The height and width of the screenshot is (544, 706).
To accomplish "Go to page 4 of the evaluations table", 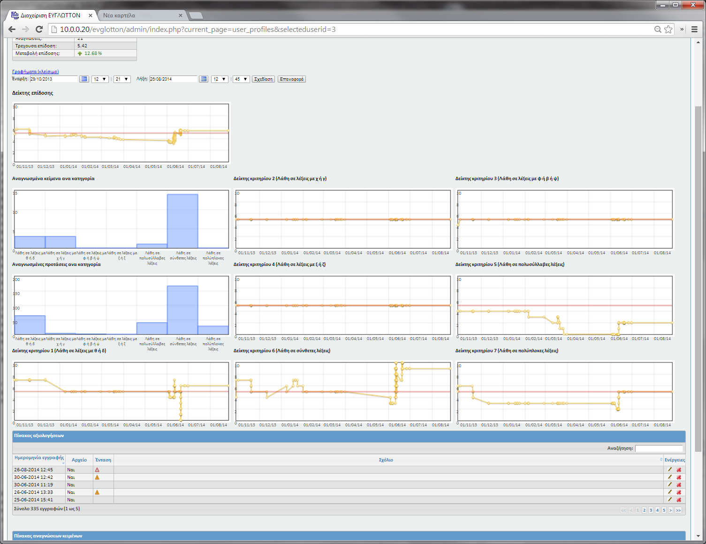I will 657,510.
